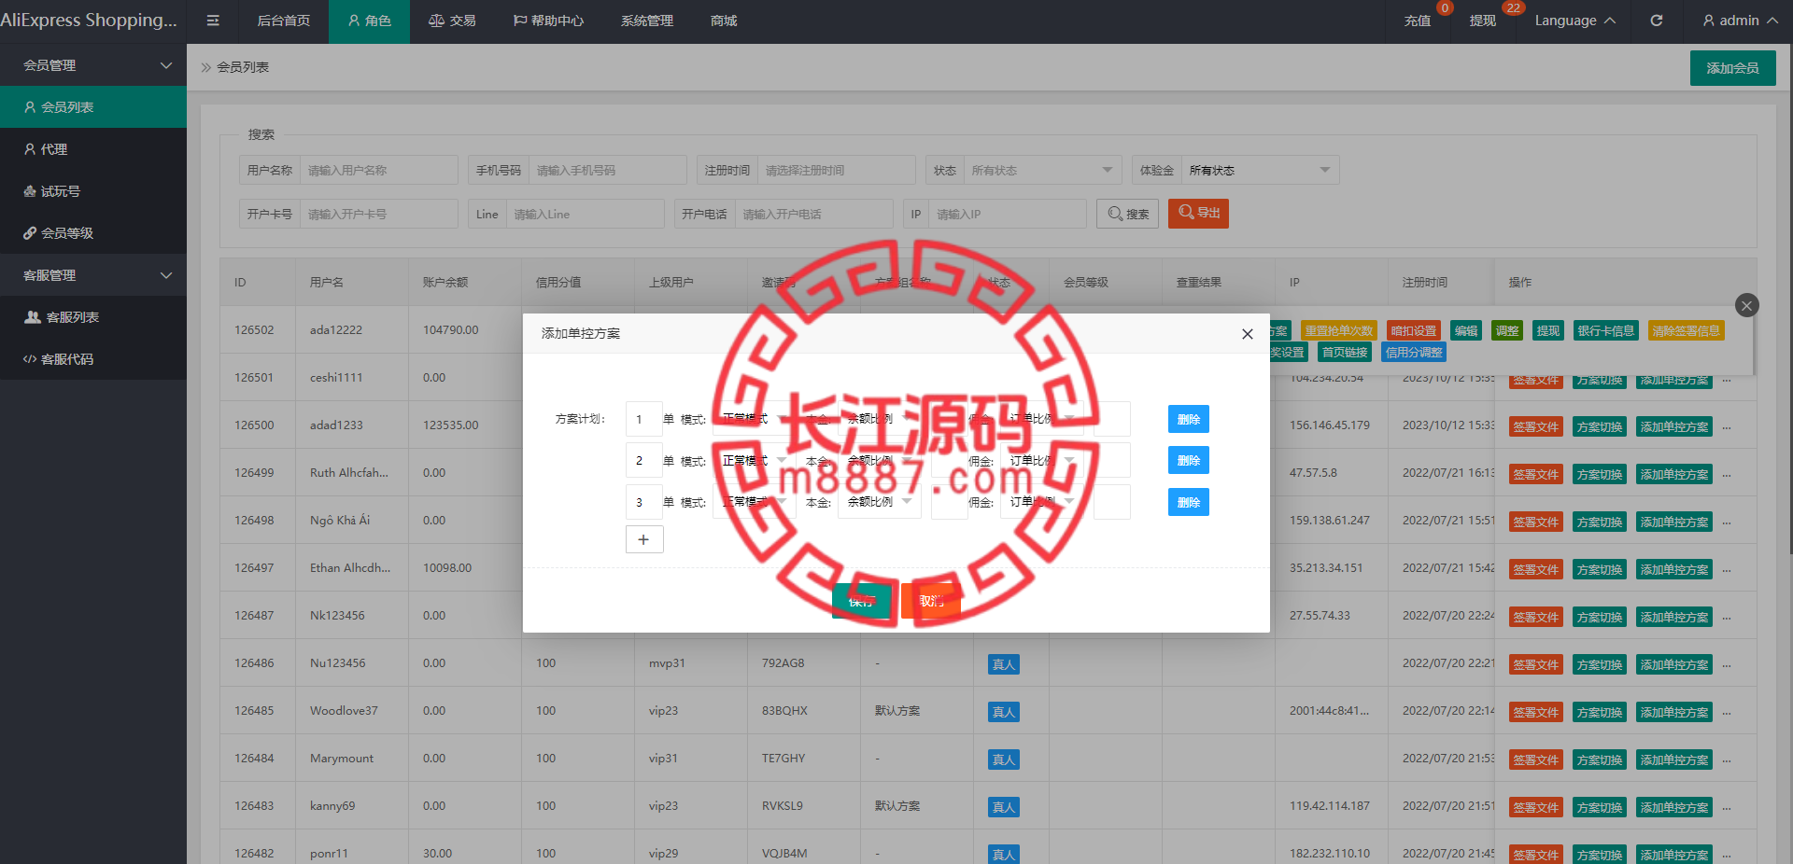This screenshot has height=864, width=1793.
Task: Click 签署文件 for row 126499
Action: [x=1536, y=475]
